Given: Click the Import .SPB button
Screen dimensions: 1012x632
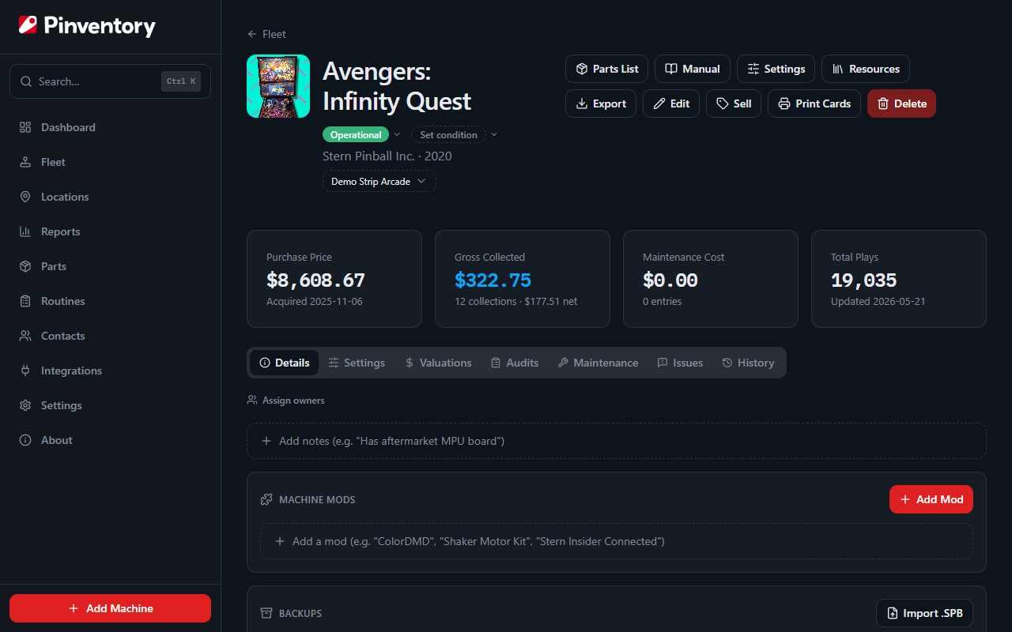Looking at the screenshot, I should tap(924, 613).
